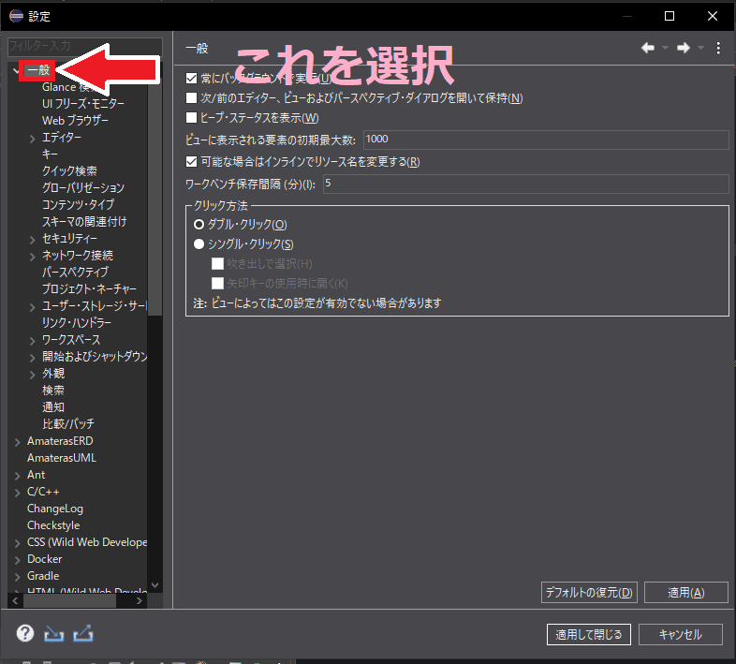Toggle ヒープ・ステータスを表示 checkbox

[192, 118]
